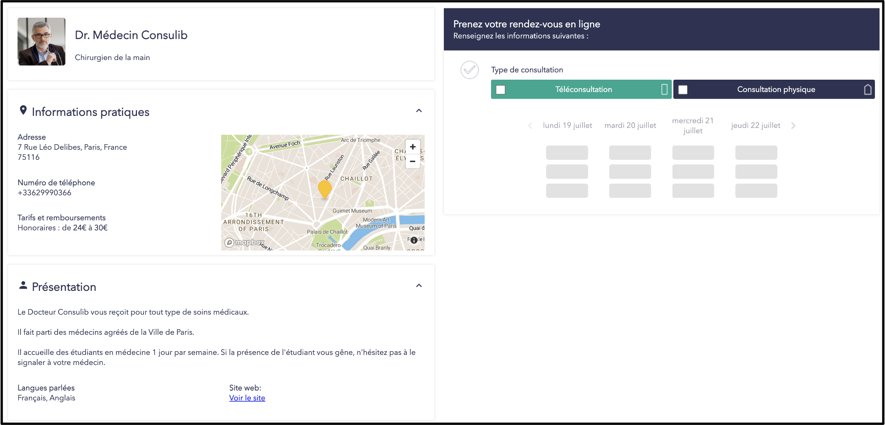Select the jeudi 22 juillet column header
The height and width of the screenshot is (425, 885).
coord(755,125)
